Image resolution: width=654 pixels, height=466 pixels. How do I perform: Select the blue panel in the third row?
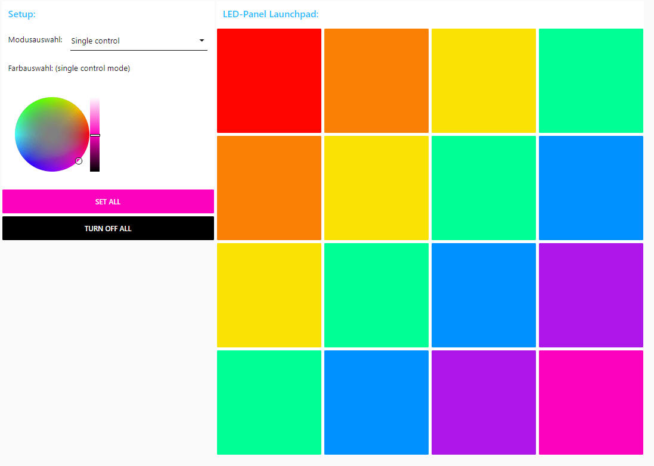[483, 295]
